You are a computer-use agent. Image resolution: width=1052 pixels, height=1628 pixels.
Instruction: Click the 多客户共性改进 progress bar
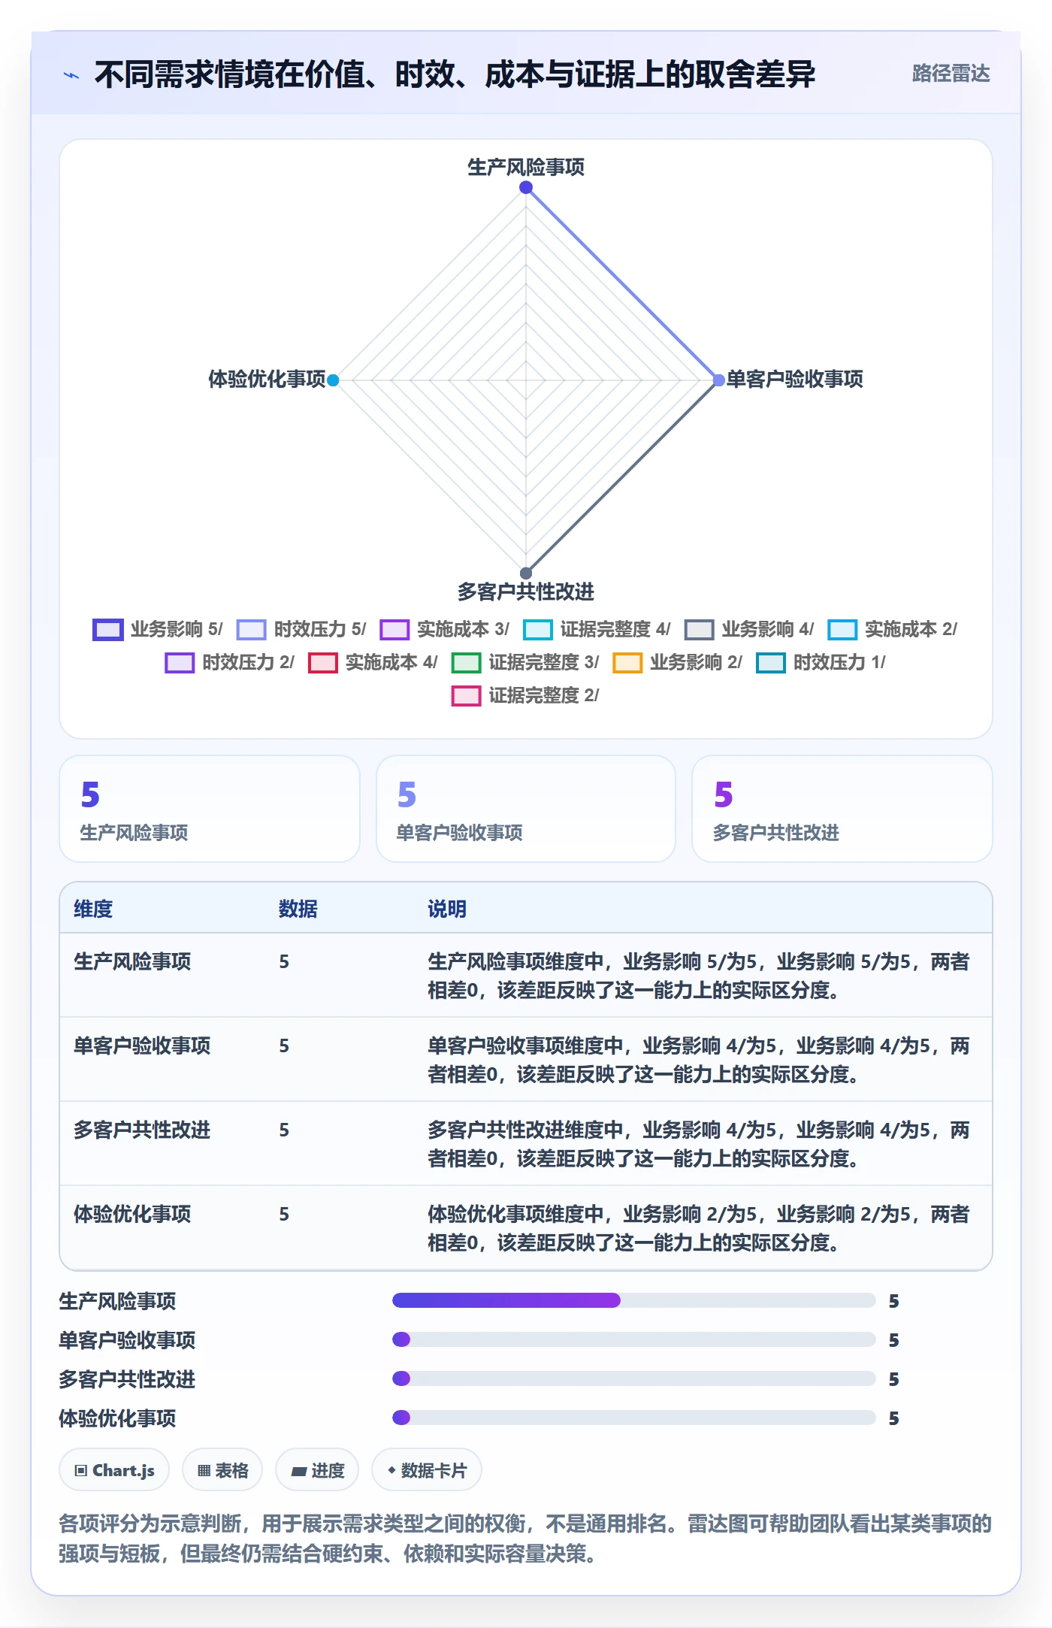tap(634, 1378)
